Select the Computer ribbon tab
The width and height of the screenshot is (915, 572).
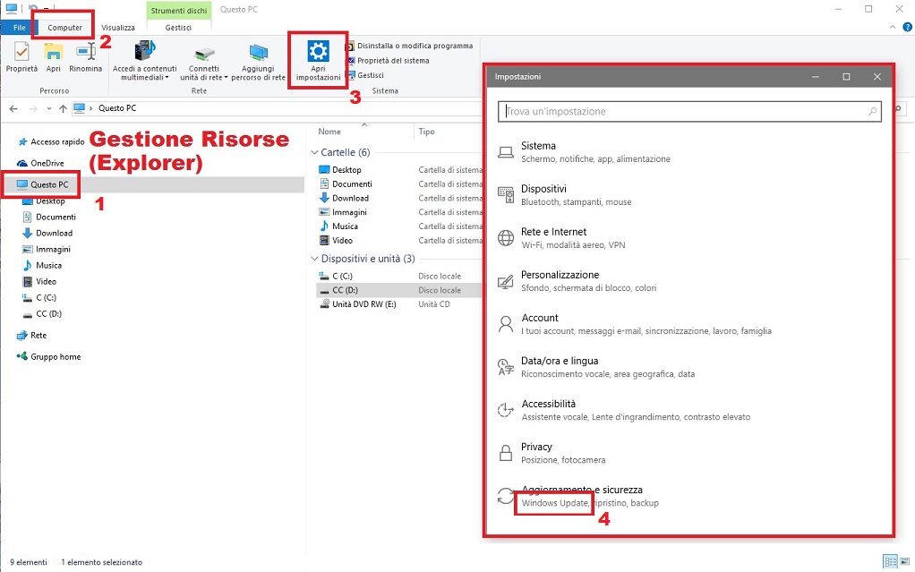pos(64,28)
